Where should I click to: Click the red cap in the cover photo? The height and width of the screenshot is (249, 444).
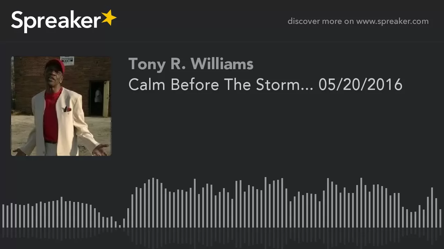coord(55,64)
